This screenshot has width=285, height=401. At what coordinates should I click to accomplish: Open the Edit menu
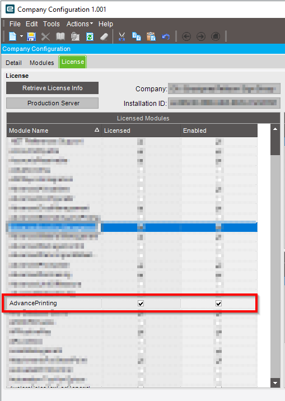point(32,24)
